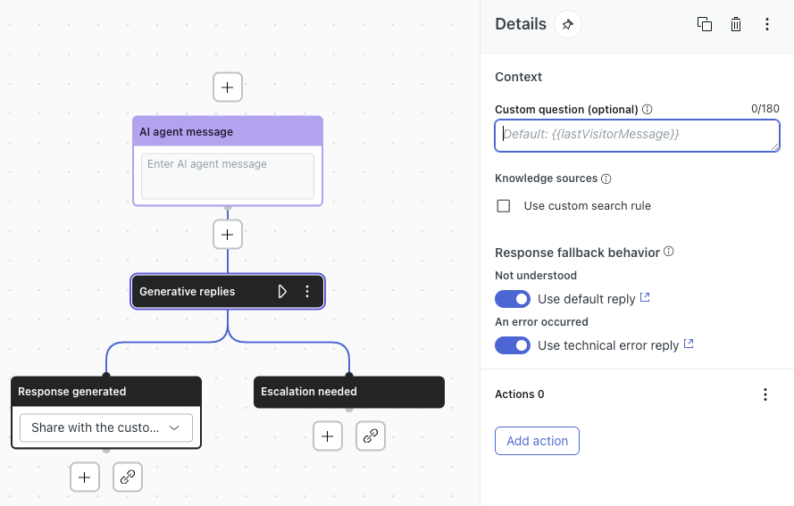Link Response generated to another block
The width and height of the screenshot is (794, 506).
[x=128, y=477]
